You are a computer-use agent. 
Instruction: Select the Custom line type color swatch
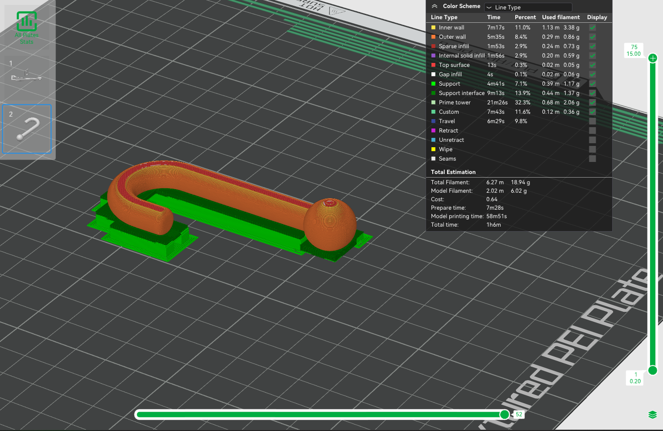point(433,112)
